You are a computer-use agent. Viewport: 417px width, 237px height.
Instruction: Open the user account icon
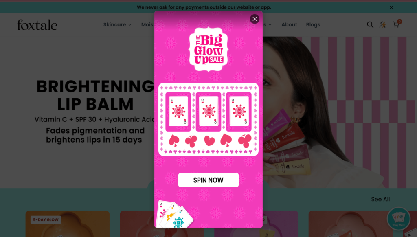(383, 25)
